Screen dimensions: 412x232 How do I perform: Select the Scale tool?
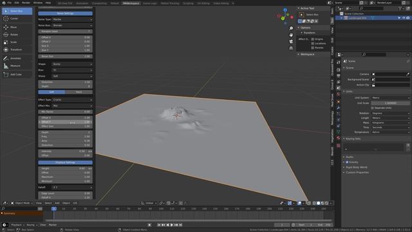pos(17,42)
